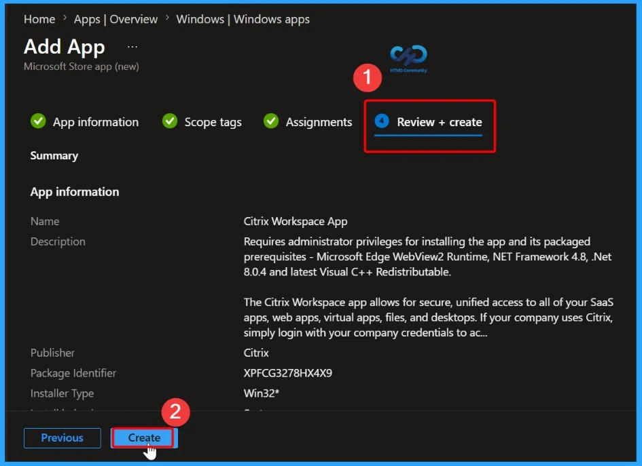Click the Microsoft Store app (new) subtitle
Screen dimensions: 642x466
pyautogui.click(x=81, y=66)
